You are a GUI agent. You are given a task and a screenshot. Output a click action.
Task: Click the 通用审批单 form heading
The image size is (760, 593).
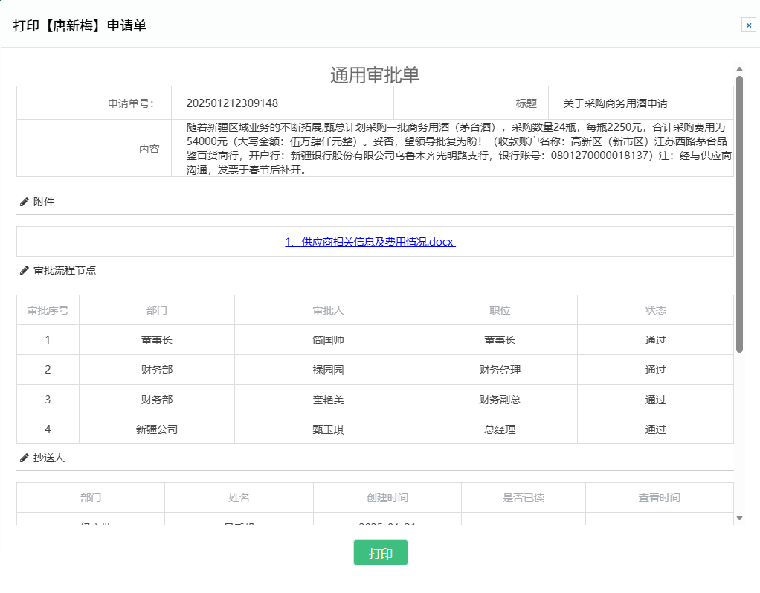(x=375, y=74)
